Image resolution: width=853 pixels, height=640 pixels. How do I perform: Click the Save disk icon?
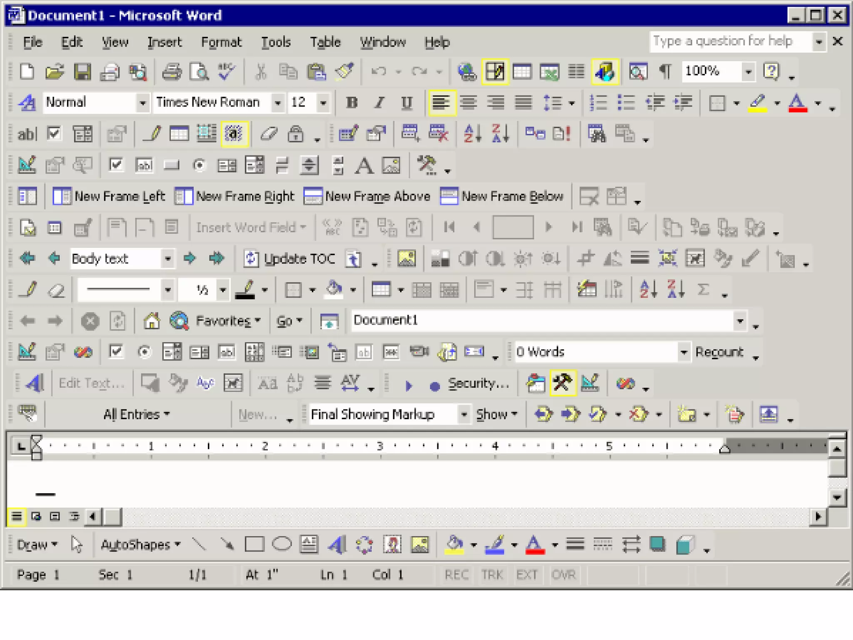coord(82,72)
